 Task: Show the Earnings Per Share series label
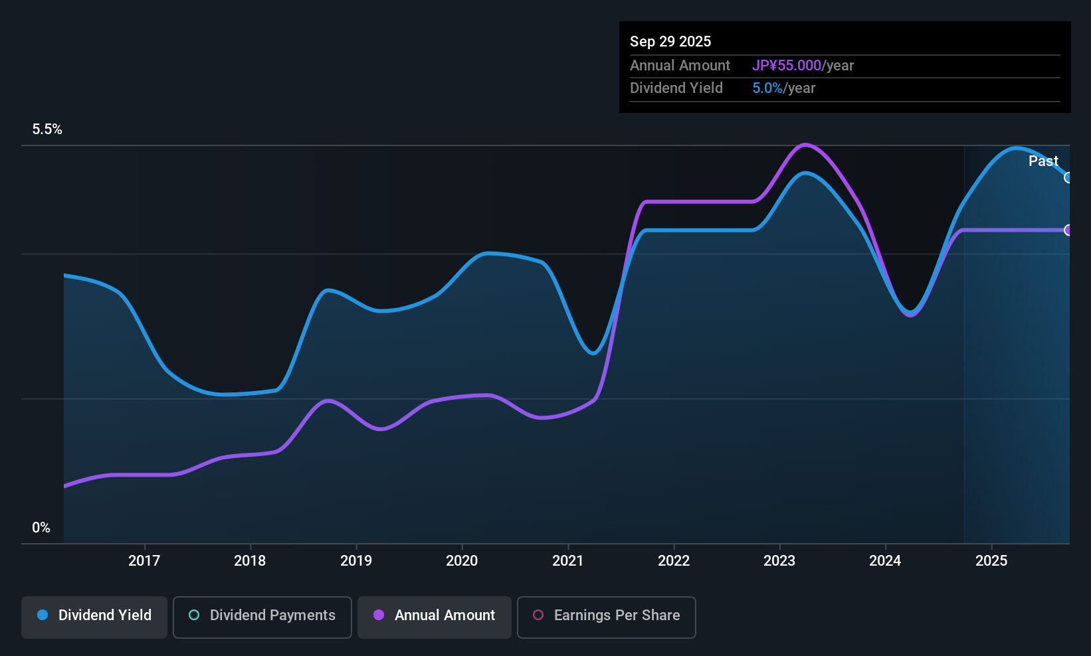pyautogui.click(x=617, y=615)
